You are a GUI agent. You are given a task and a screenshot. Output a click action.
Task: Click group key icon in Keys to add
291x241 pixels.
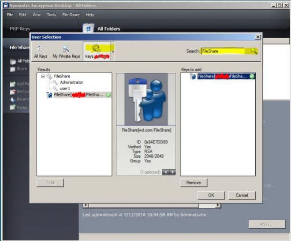(x=193, y=76)
